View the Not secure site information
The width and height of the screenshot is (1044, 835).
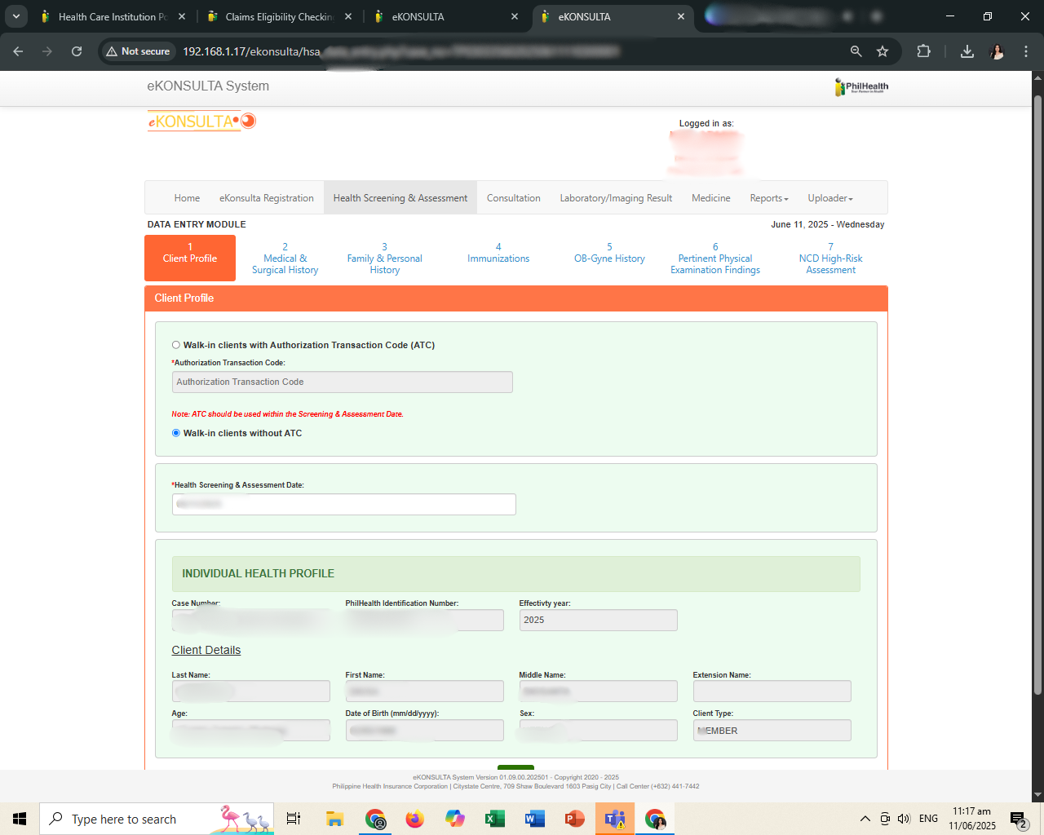(139, 51)
